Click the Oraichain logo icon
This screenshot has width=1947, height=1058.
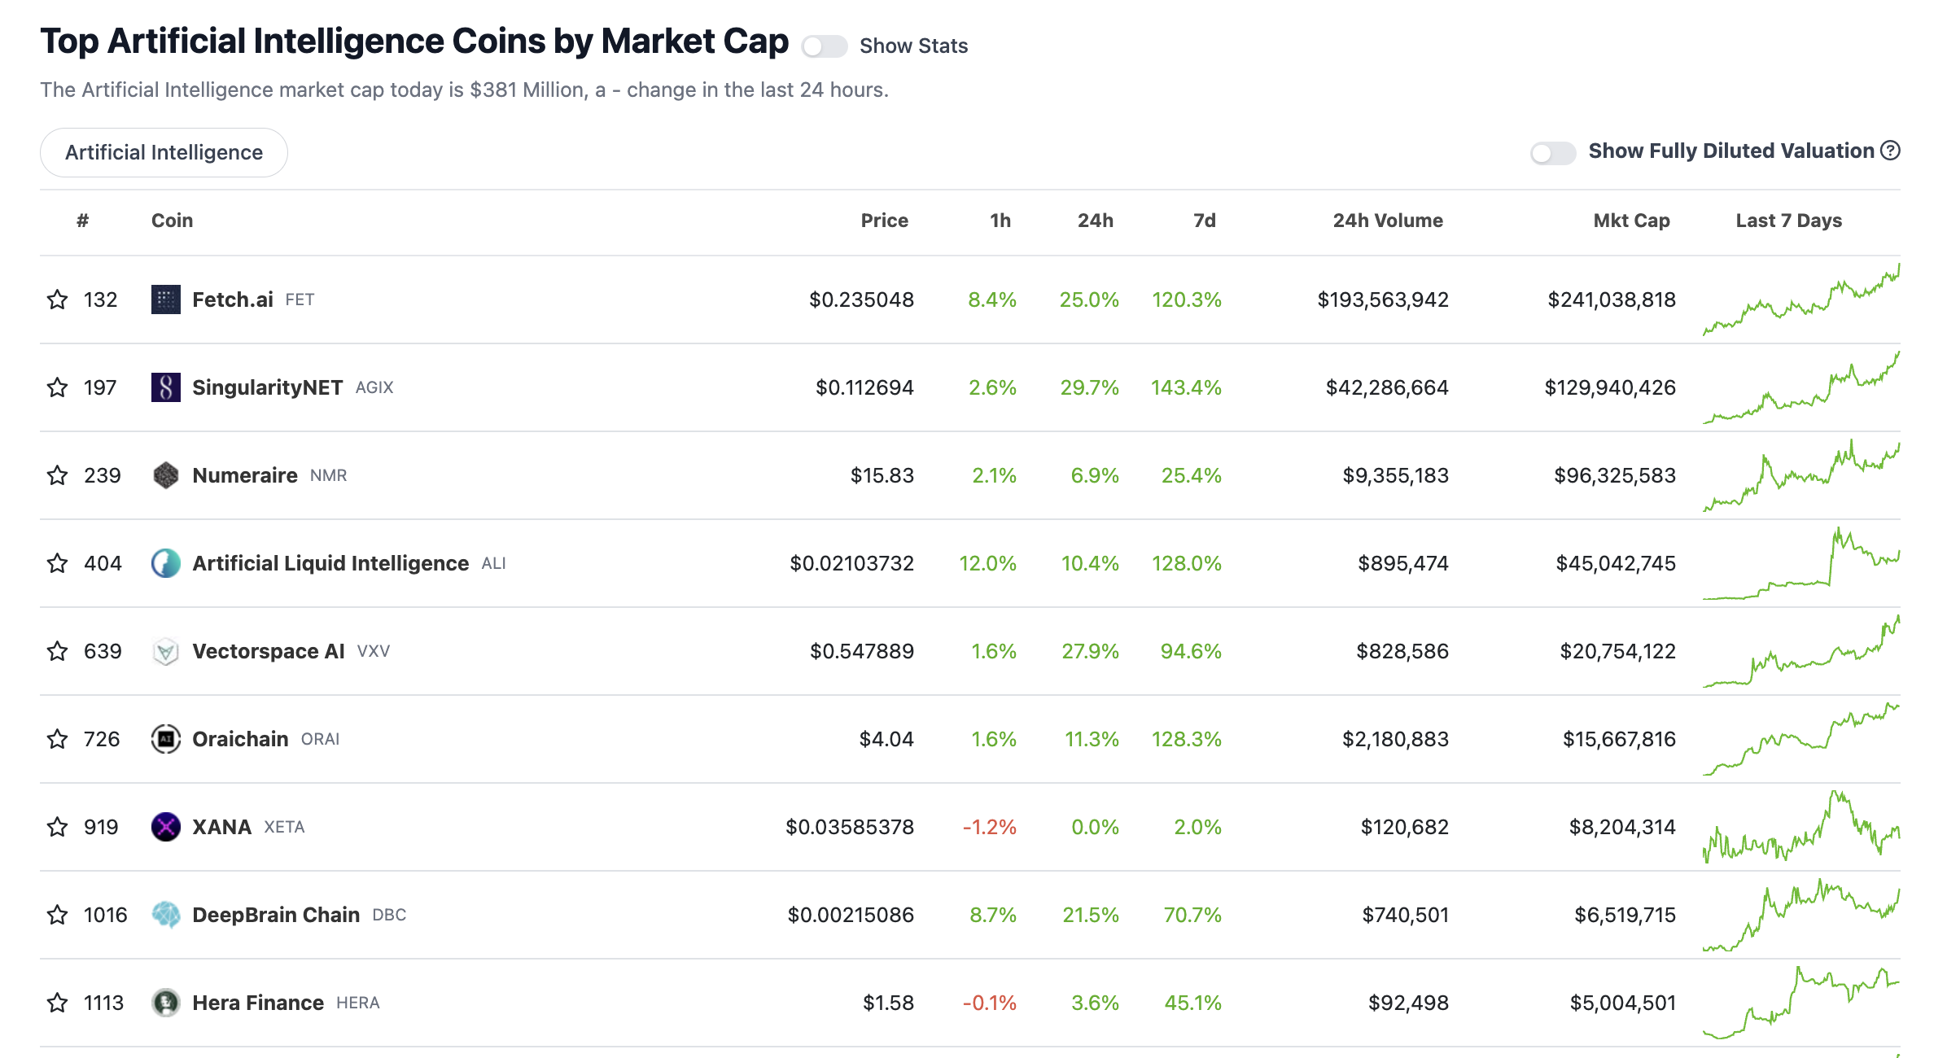pyautogui.click(x=166, y=739)
